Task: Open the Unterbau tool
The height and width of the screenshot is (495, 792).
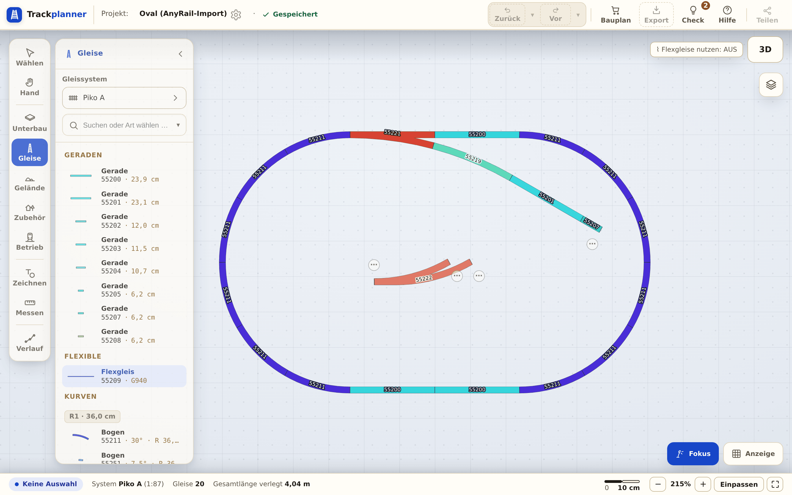Action: coord(29,123)
